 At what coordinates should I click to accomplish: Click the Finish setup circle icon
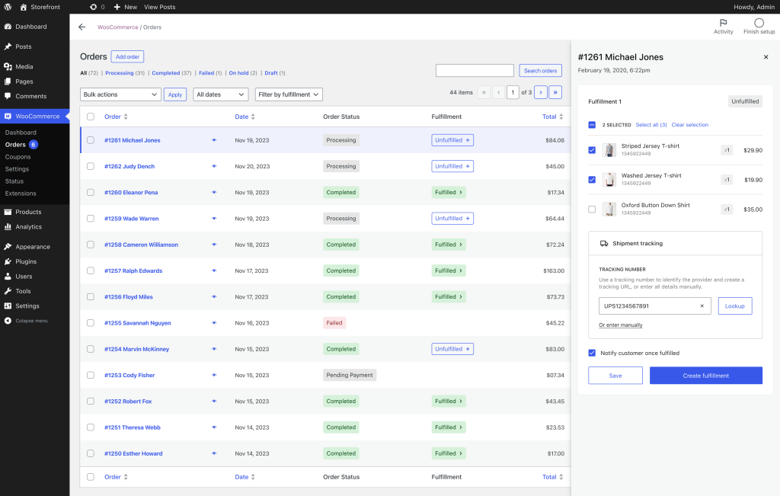[759, 24]
